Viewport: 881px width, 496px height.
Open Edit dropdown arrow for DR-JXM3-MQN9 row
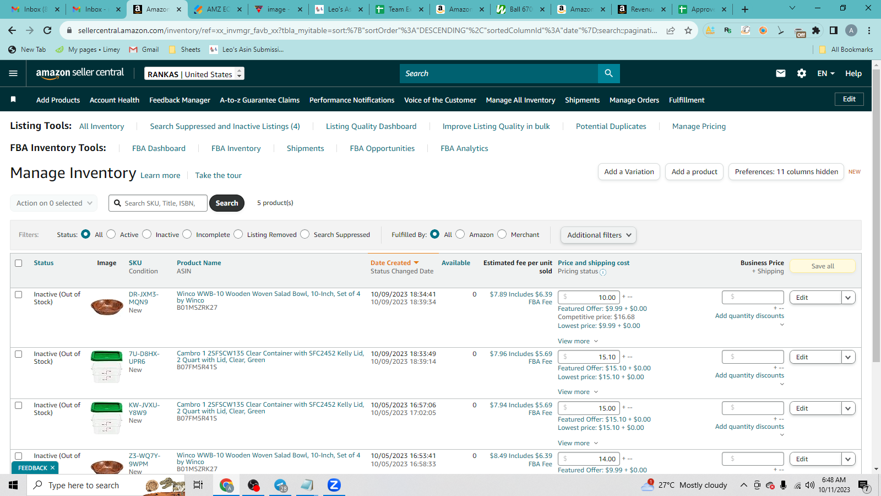point(848,298)
